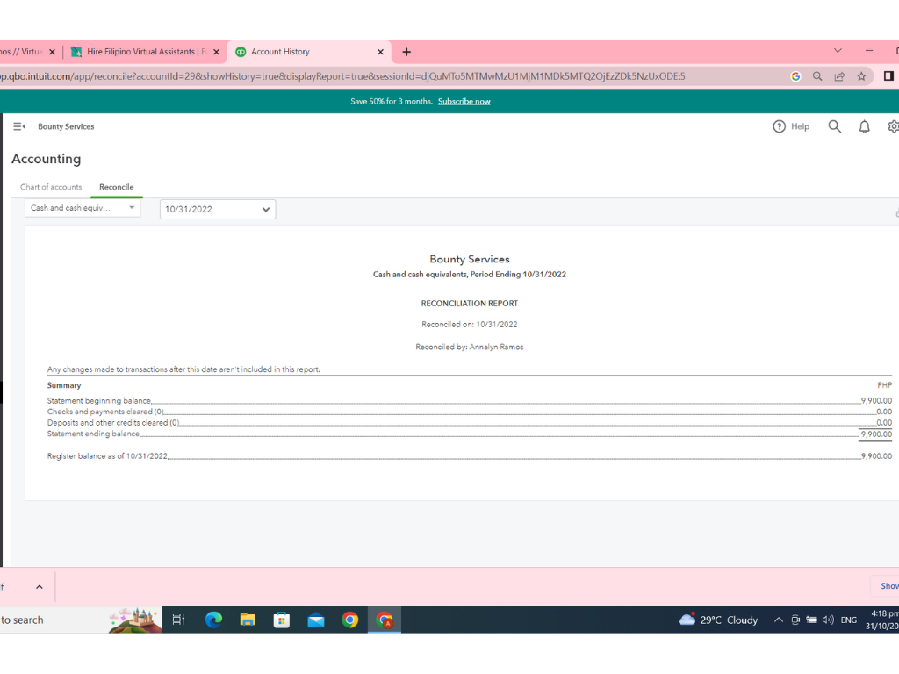Click the Reconciled on: 10/31/2022 text
899x674 pixels.
pyautogui.click(x=470, y=325)
